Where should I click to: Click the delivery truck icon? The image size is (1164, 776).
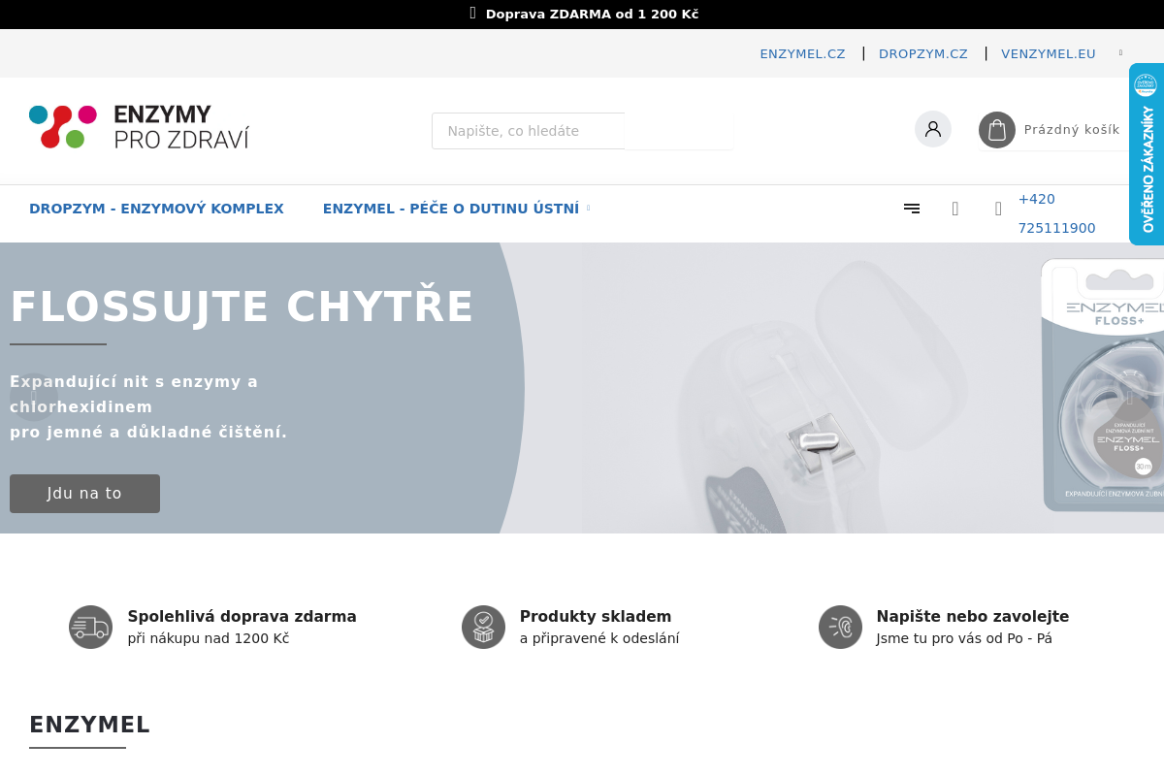click(90, 628)
